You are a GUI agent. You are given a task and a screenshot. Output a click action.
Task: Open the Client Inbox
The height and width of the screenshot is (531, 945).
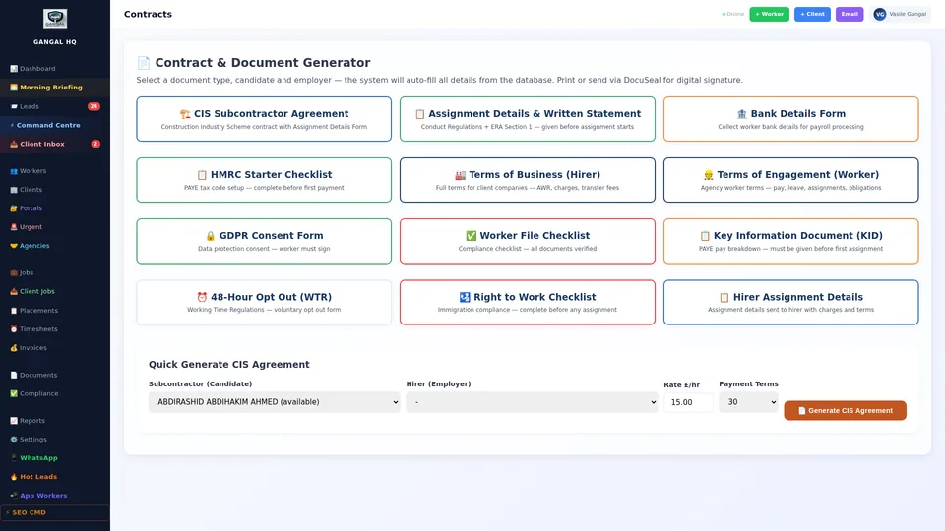[x=55, y=144]
